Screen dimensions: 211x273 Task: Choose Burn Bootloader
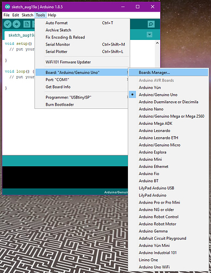[82, 104]
